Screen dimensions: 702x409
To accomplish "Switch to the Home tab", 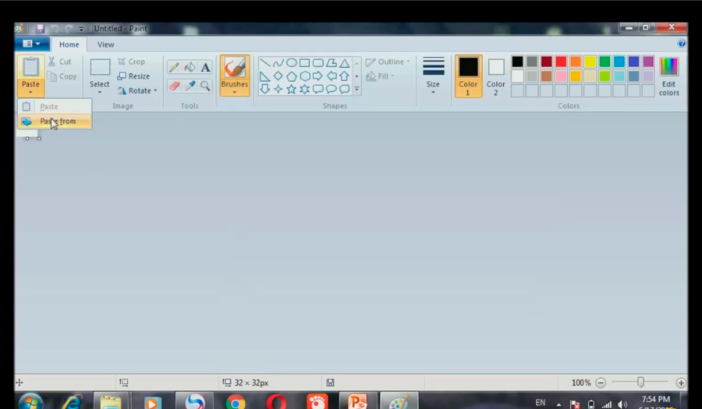I will coord(69,44).
